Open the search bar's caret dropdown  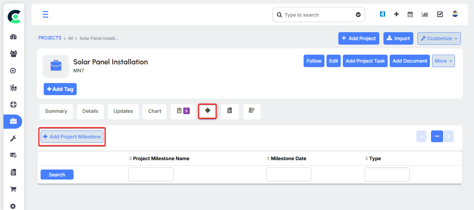[x=358, y=15]
